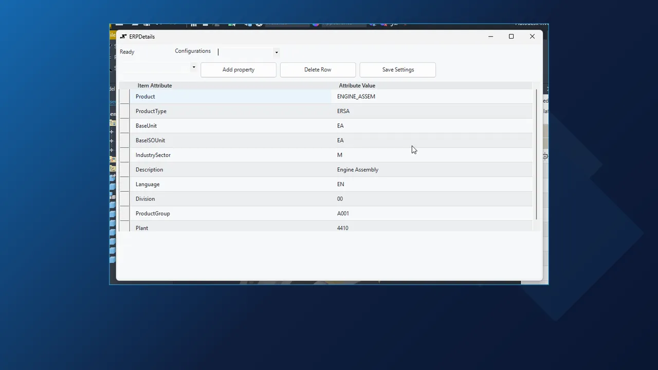The height and width of the screenshot is (370, 658).
Task: Open the unlabeled dropdown left of Add property
Action: (x=193, y=67)
